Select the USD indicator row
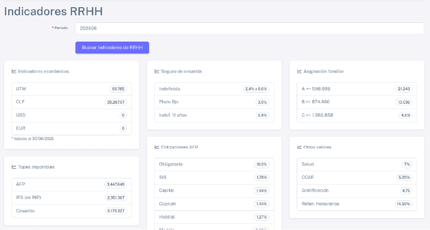430x230 pixels. (x=72, y=115)
